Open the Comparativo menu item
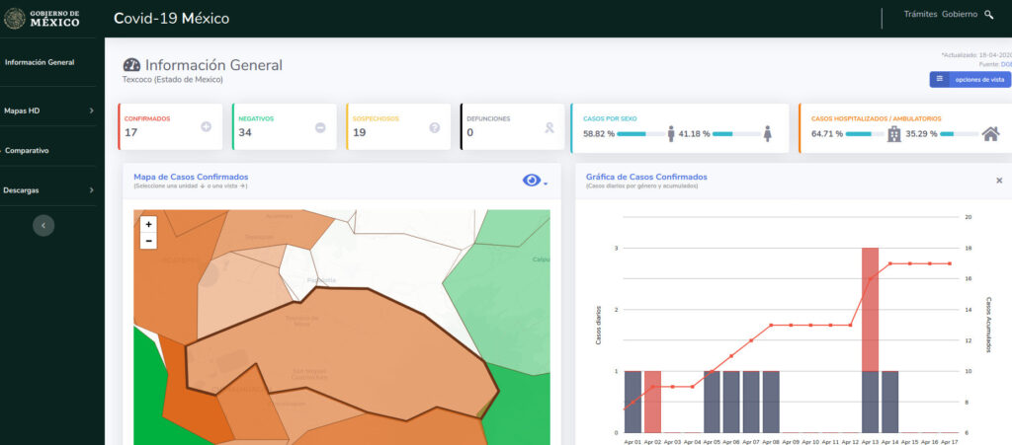 click(x=27, y=151)
